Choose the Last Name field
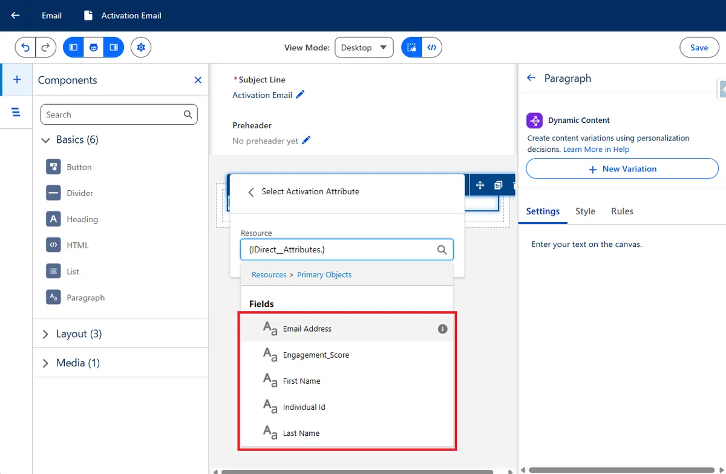Image resolution: width=726 pixels, height=474 pixels. (x=347, y=433)
